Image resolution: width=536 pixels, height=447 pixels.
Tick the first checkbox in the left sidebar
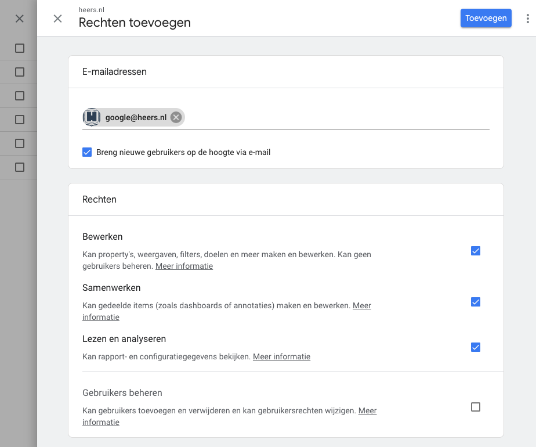(x=20, y=48)
